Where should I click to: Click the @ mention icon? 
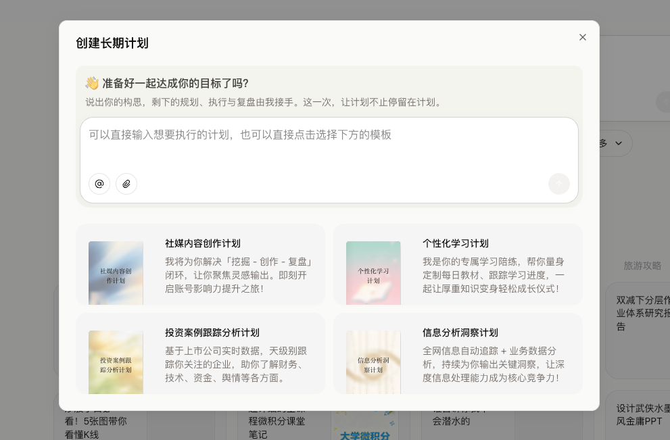[x=99, y=184]
